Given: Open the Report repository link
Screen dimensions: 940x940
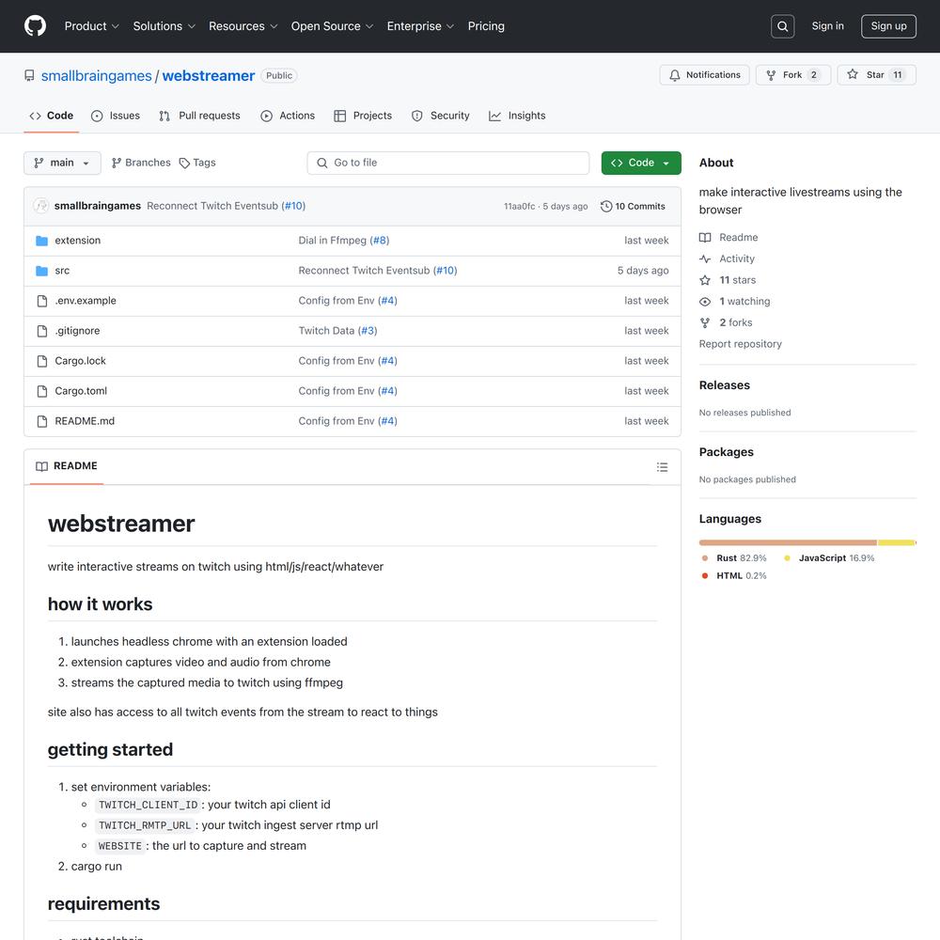Looking at the screenshot, I should pyautogui.click(x=740, y=344).
